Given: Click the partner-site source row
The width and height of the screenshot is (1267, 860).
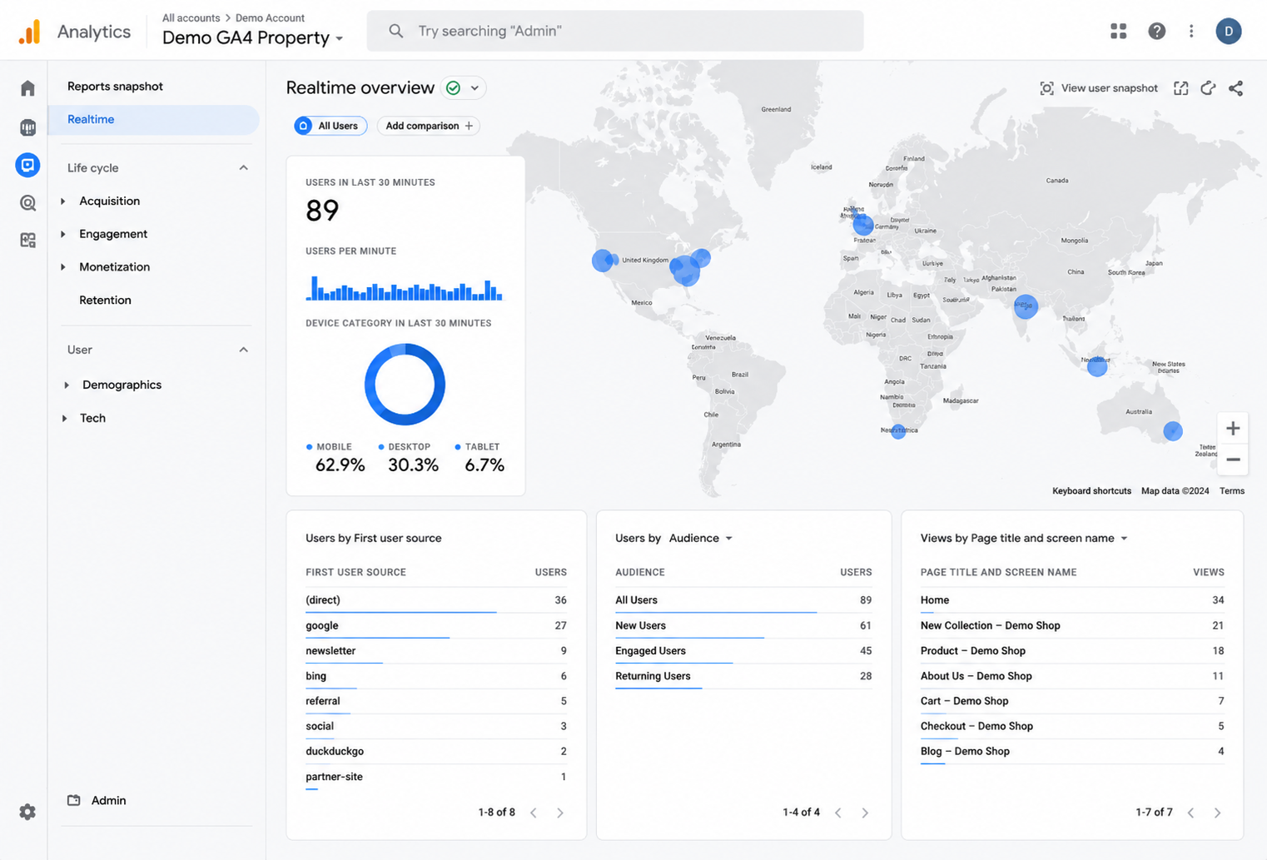Looking at the screenshot, I should (436, 777).
